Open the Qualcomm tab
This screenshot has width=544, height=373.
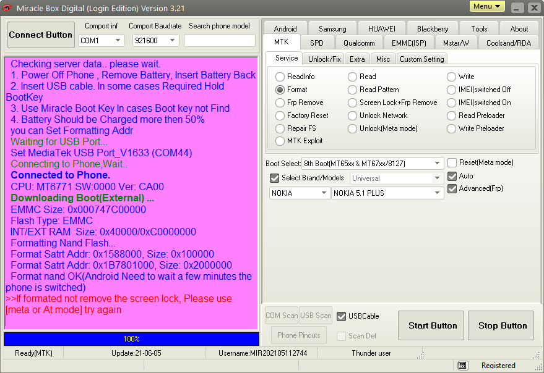coord(359,43)
